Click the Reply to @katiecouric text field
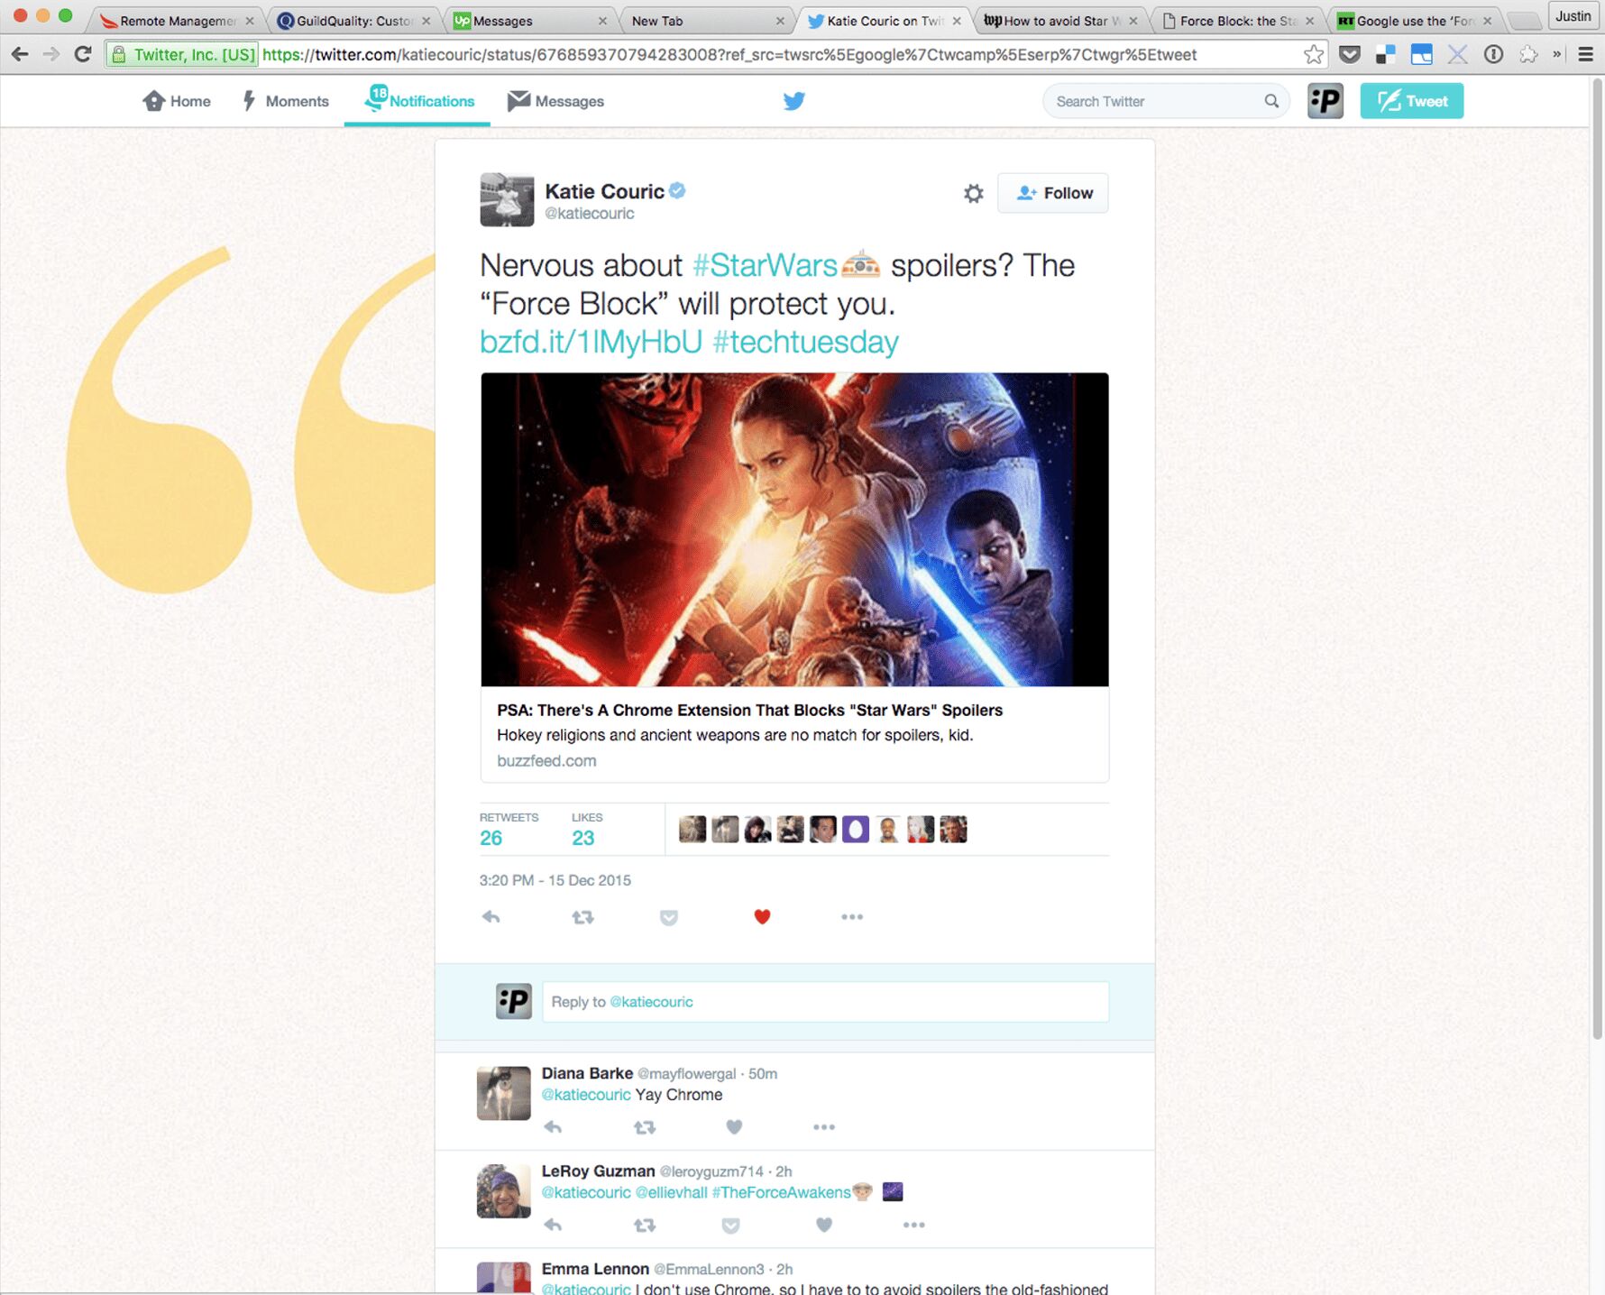The image size is (1605, 1295). click(x=824, y=1002)
